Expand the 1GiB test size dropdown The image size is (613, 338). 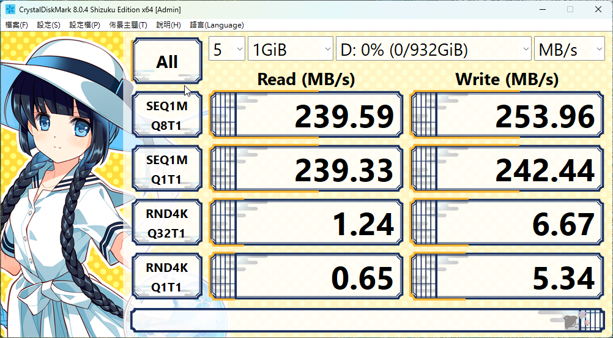pyautogui.click(x=290, y=50)
